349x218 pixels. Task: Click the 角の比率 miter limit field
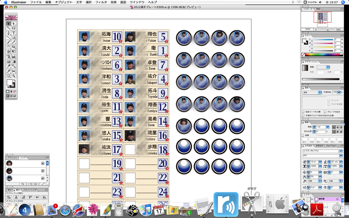321,132
